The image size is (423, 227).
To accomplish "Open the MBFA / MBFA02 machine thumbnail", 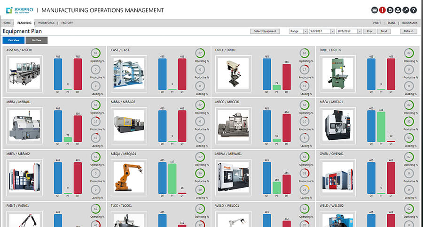I will click(24, 177).
